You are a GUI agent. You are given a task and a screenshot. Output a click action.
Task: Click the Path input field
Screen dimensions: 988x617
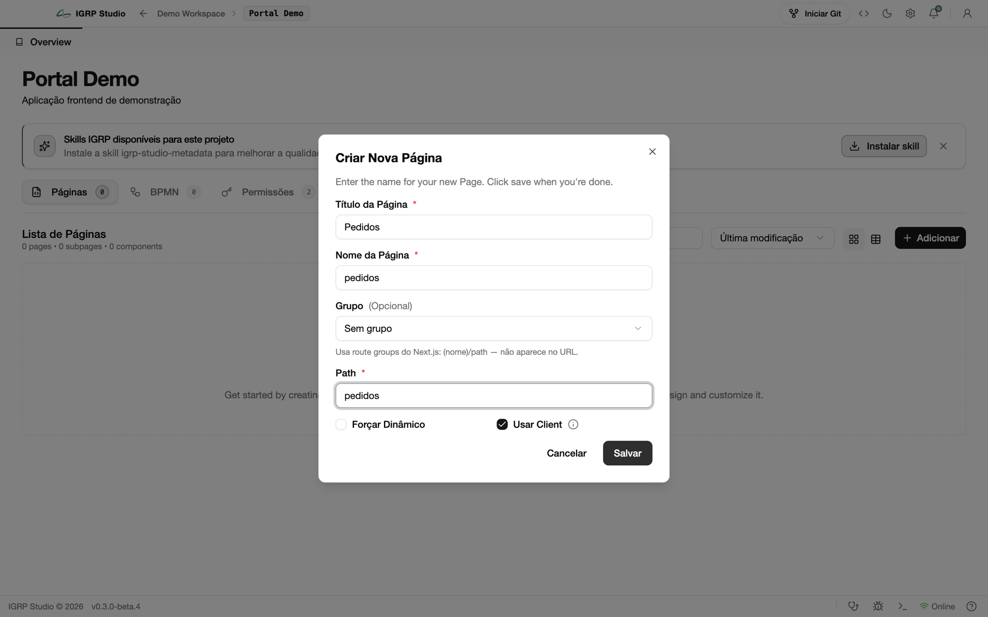(494, 395)
